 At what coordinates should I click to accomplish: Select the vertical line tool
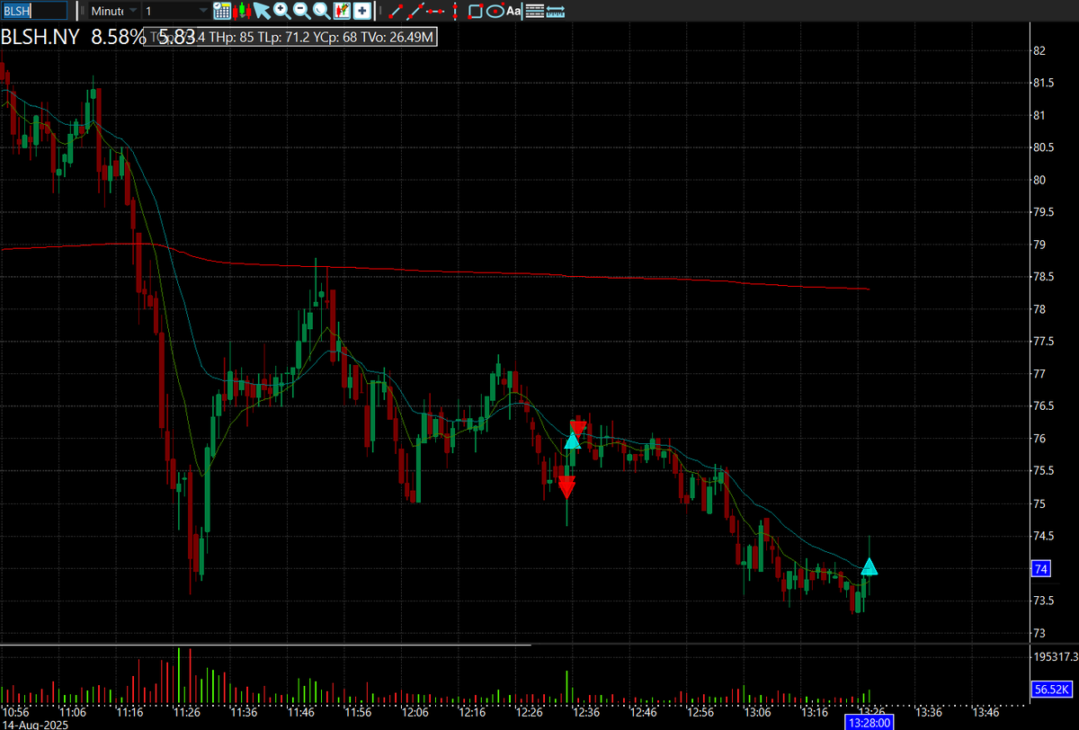[455, 11]
